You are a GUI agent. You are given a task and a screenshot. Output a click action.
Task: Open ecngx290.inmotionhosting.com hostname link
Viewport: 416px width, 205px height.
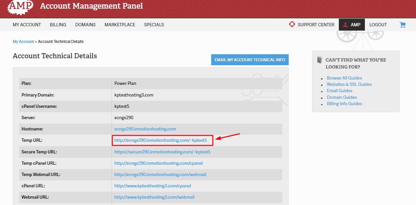[145, 129]
